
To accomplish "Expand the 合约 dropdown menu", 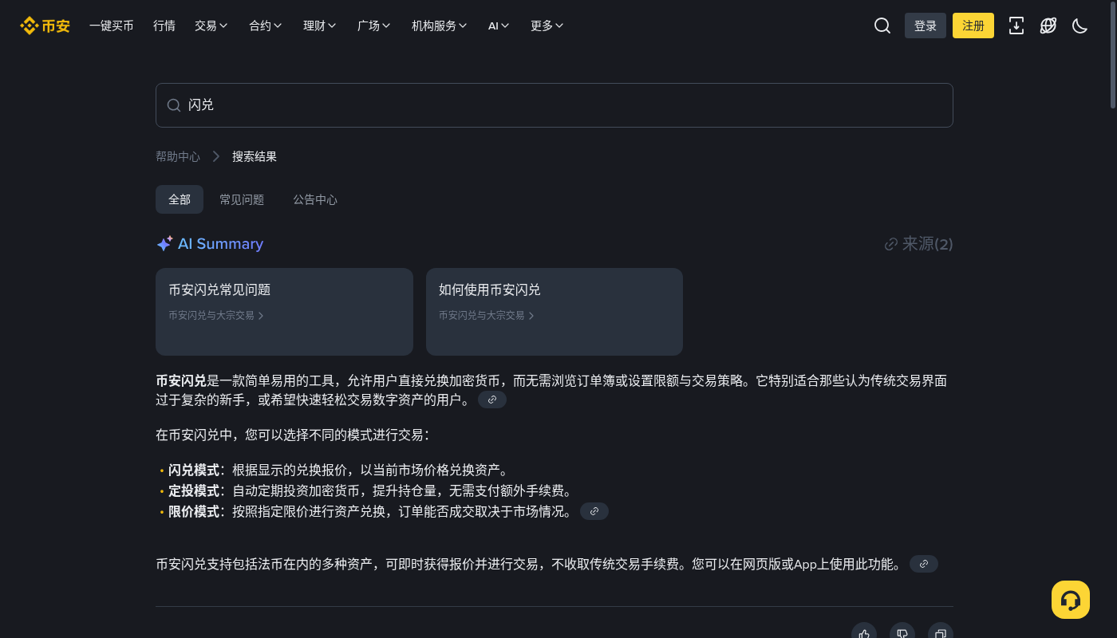I will tap(266, 26).
